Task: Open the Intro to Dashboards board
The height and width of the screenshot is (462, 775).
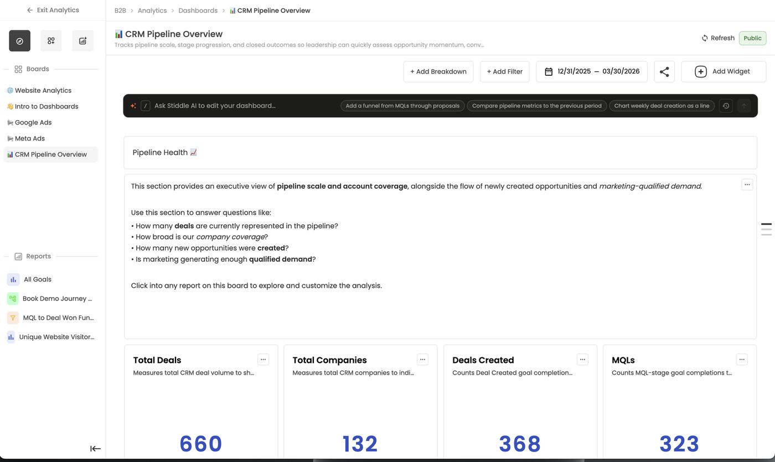Action: pyautogui.click(x=51, y=106)
